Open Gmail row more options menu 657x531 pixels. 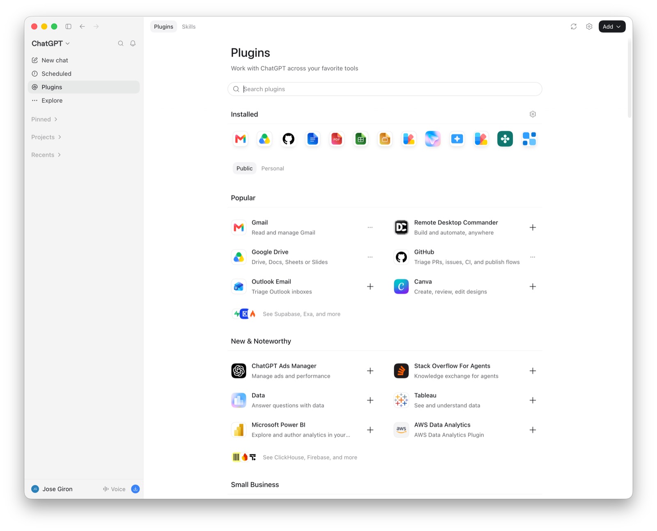click(x=370, y=227)
